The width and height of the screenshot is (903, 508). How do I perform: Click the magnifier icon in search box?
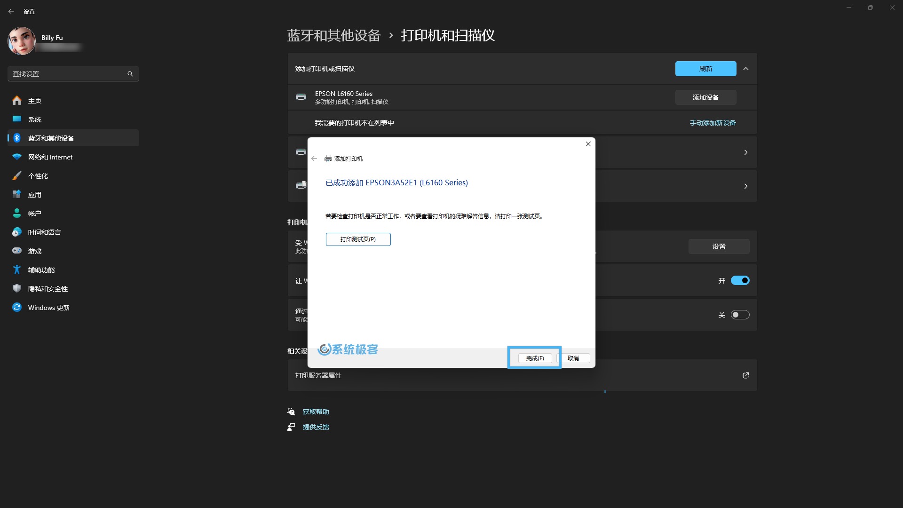130,74
